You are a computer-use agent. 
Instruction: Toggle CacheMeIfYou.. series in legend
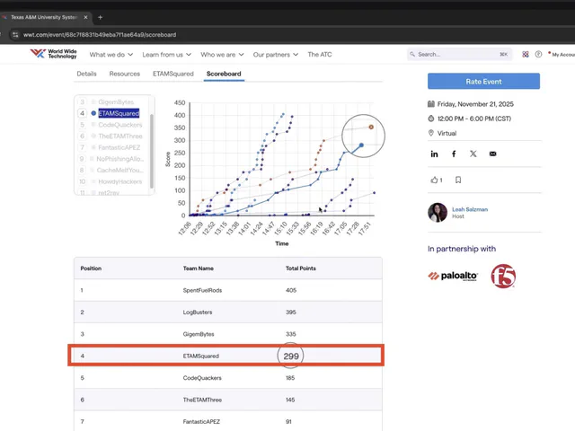pyautogui.click(x=119, y=170)
